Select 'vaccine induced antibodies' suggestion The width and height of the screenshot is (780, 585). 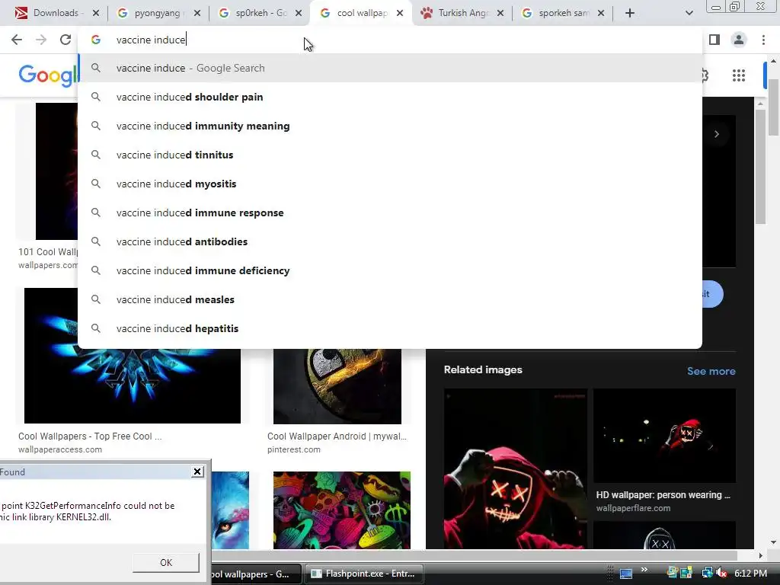[x=390, y=241]
